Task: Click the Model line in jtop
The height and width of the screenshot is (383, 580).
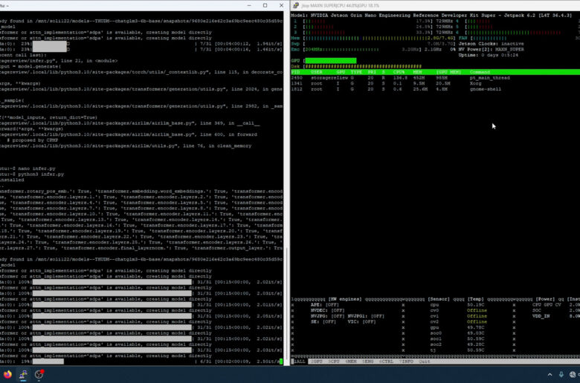Action: (431, 16)
